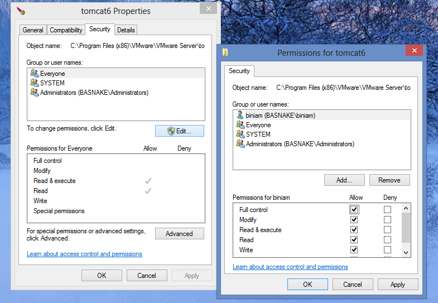
Task: Close the Permissions for tomcat6 dialog
Action: coord(414,50)
